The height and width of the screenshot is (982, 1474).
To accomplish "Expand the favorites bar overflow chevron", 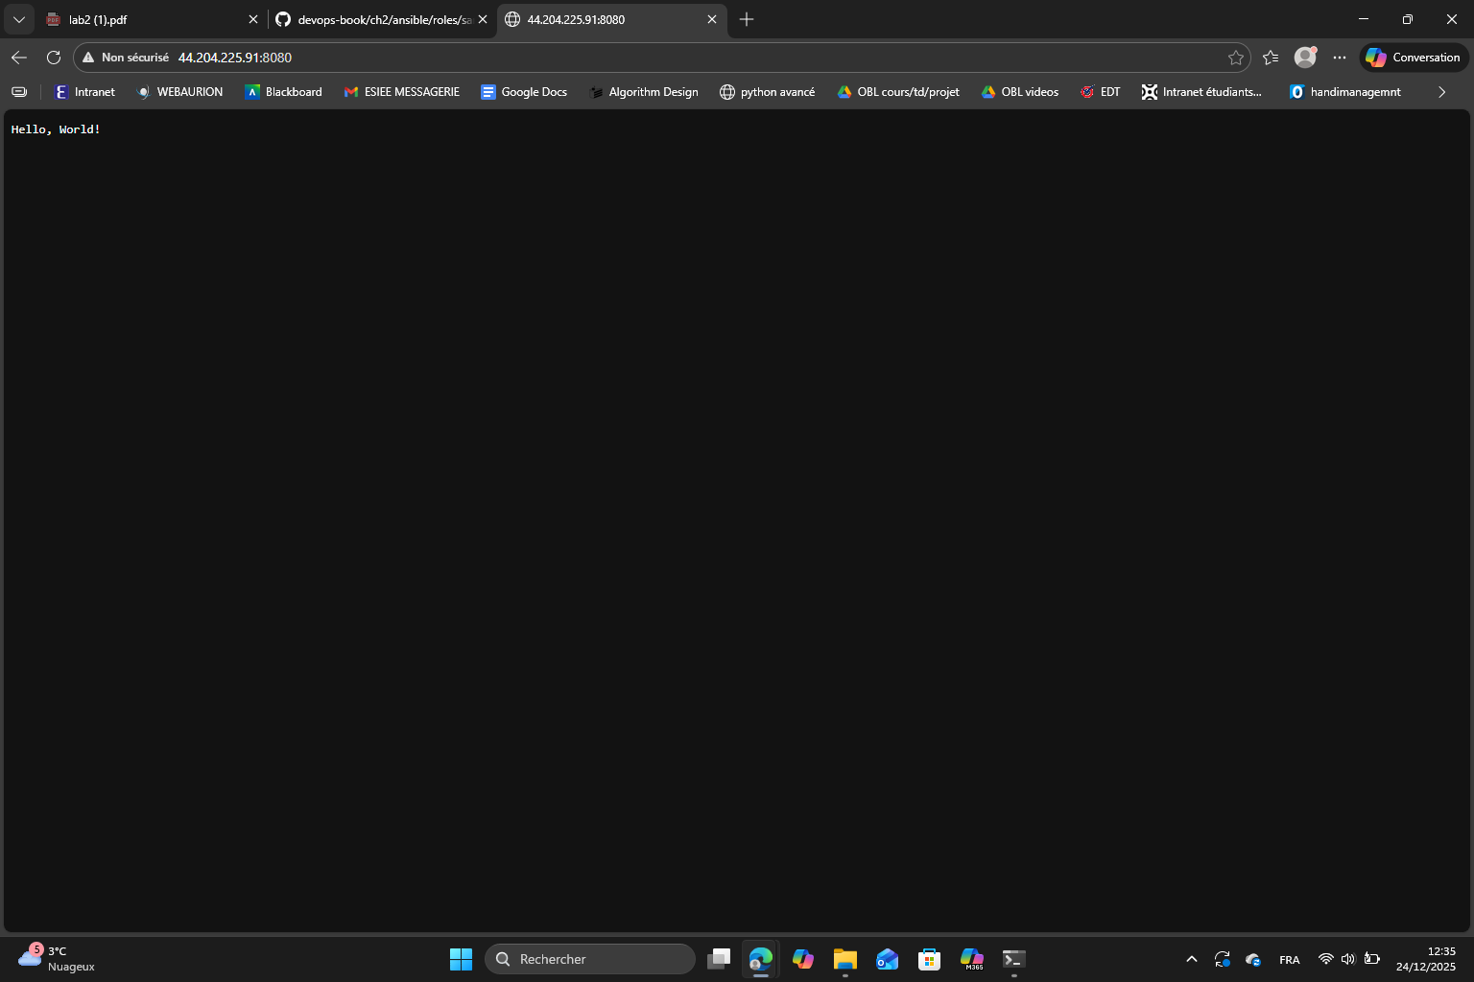I will (1440, 91).
